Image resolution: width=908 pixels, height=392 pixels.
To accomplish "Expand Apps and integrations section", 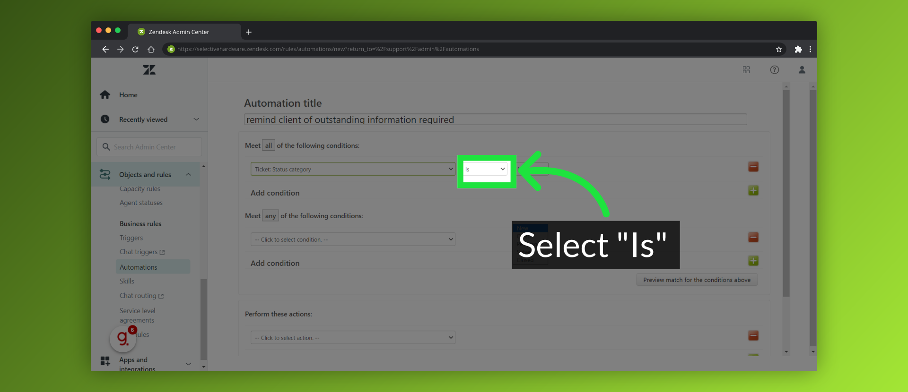I will click(x=188, y=364).
